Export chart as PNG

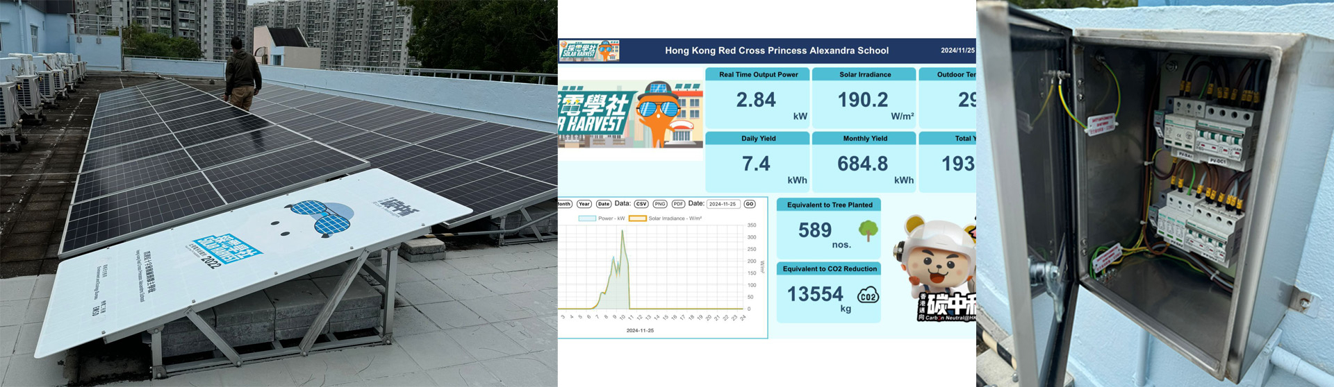pos(660,204)
